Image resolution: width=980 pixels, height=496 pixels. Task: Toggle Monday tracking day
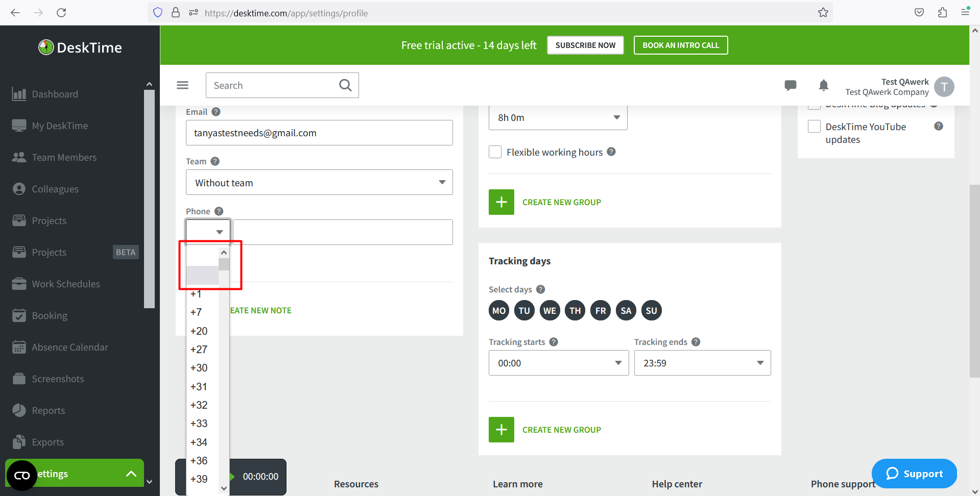[x=499, y=311]
